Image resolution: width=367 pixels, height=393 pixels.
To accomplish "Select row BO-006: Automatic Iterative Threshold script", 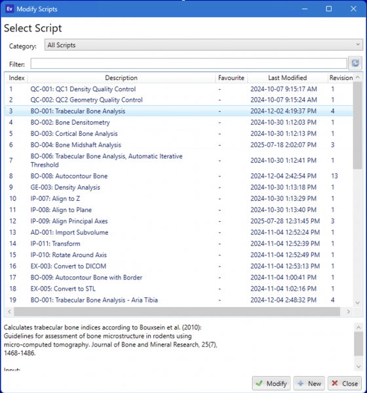I will point(180,160).
